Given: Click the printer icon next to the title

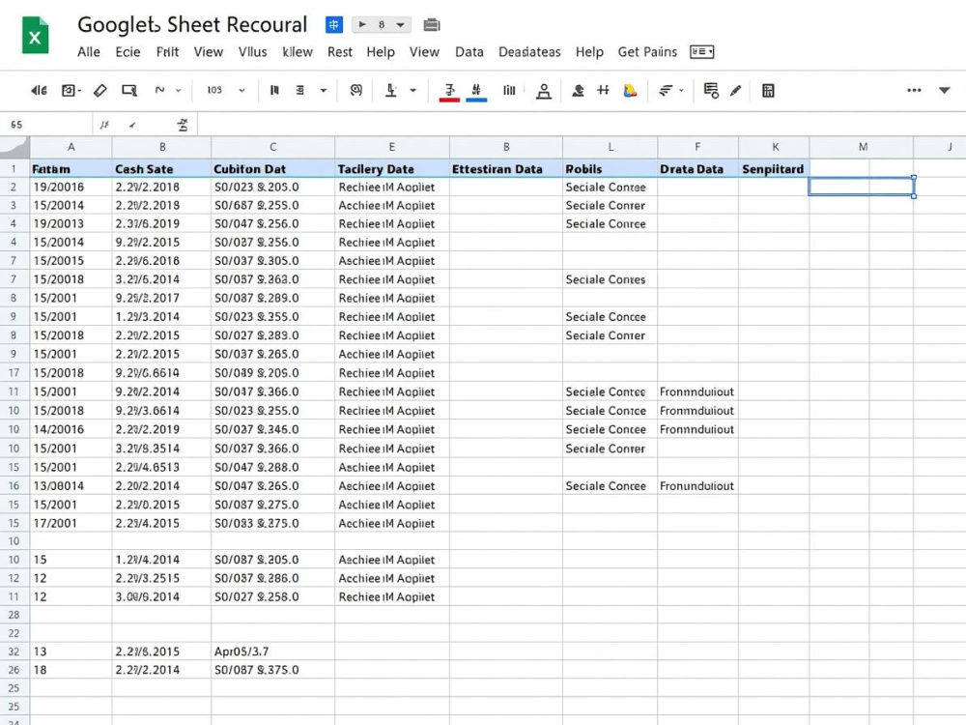Looking at the screenshot, I should (431, 25).
